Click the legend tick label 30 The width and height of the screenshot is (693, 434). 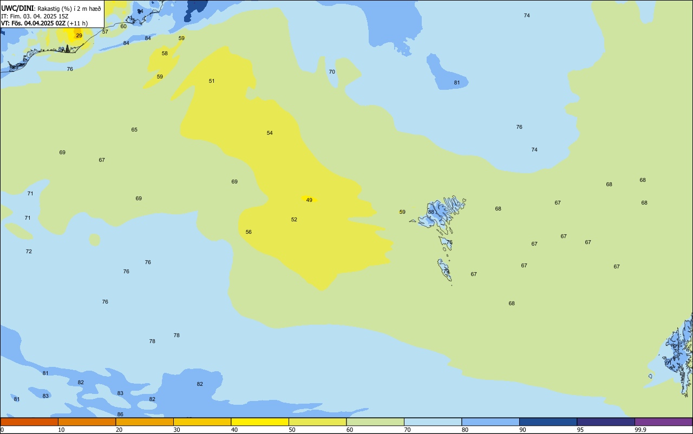[176, 430]
